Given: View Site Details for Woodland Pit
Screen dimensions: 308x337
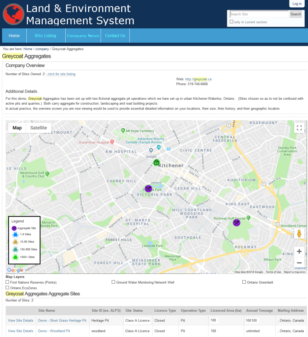Looking at the screenshot, I should tap(20, 331).
